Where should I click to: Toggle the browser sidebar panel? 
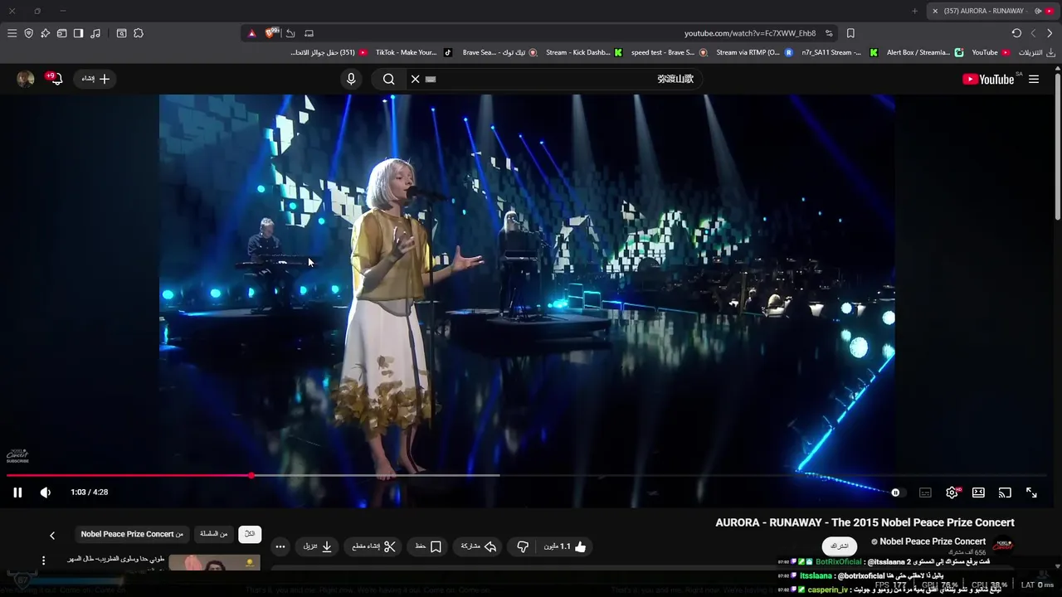click(78, 33)
